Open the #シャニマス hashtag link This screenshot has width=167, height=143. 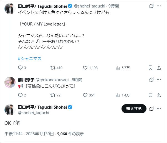(x=30, y=58)
